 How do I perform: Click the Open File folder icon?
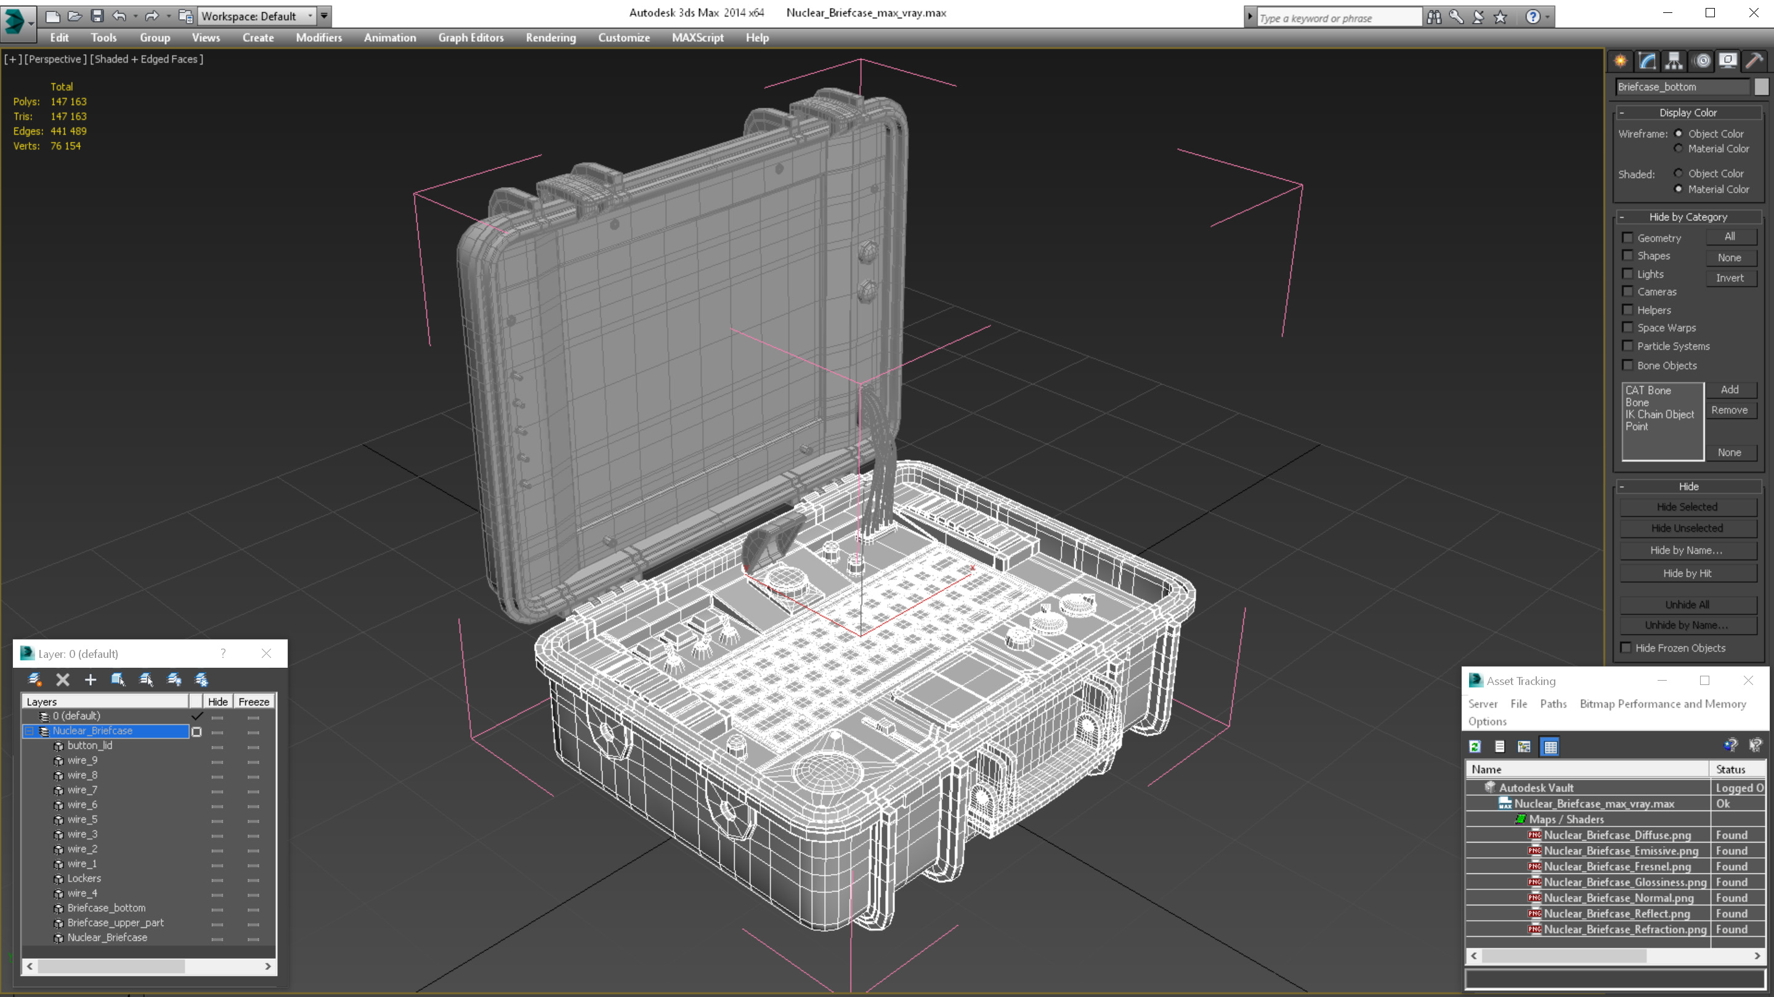(x=75, y=16)
